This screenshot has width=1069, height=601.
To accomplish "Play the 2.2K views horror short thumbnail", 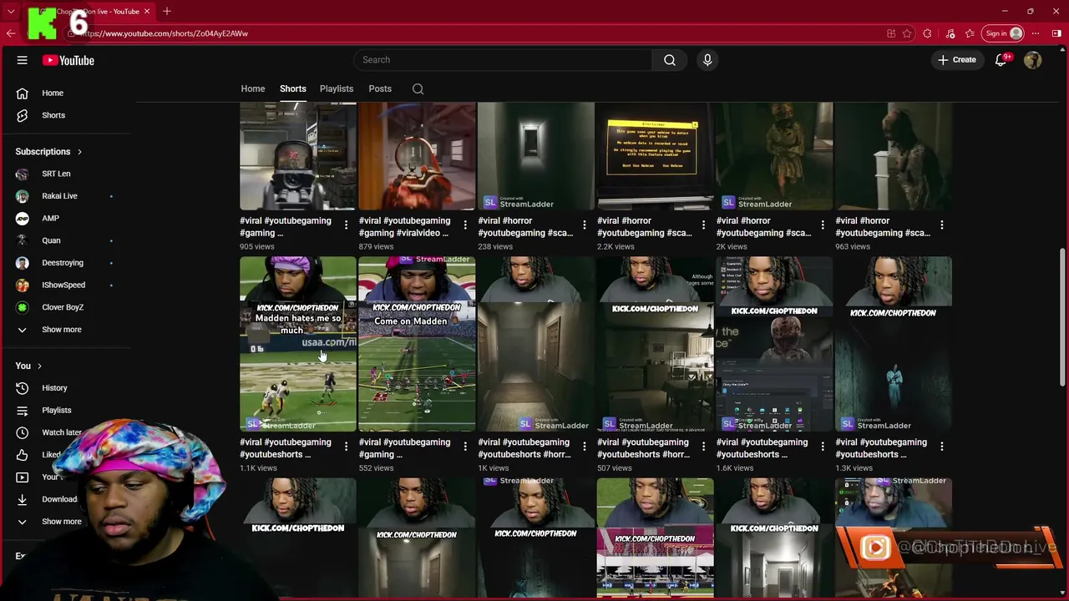I will tap(656, 156).
